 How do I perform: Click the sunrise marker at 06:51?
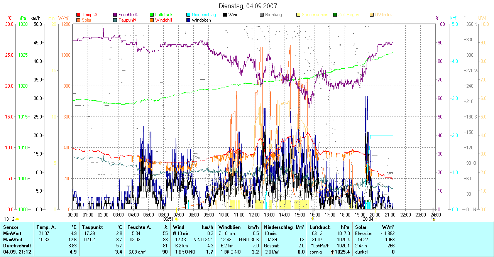[x=176, y=219]
